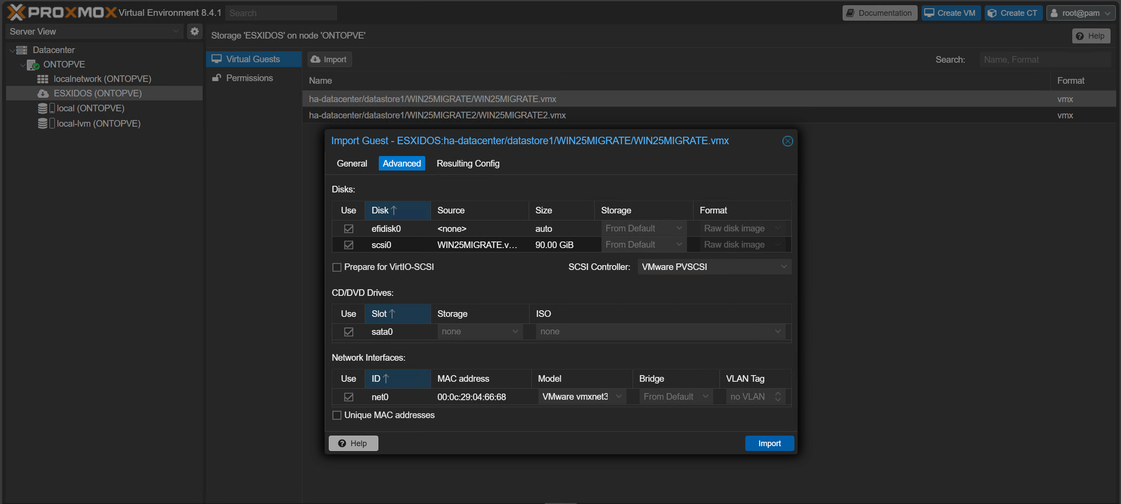Click the cloud icon on Import toolbar button
Viewport: 1121px width, 504px height.
pyautogui.click(x=316, y=59)
